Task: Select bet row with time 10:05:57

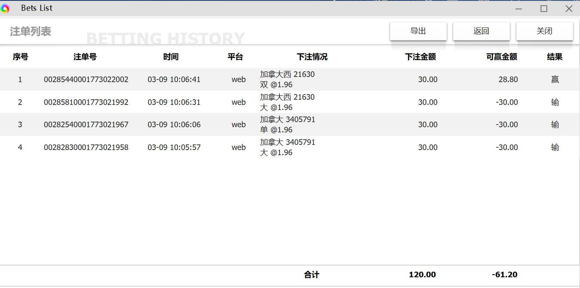Action: pos(174,147)
